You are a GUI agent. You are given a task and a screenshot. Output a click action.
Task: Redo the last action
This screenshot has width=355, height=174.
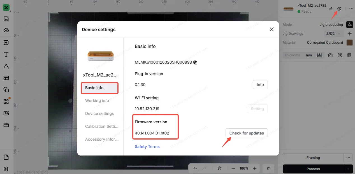point(204,168)
